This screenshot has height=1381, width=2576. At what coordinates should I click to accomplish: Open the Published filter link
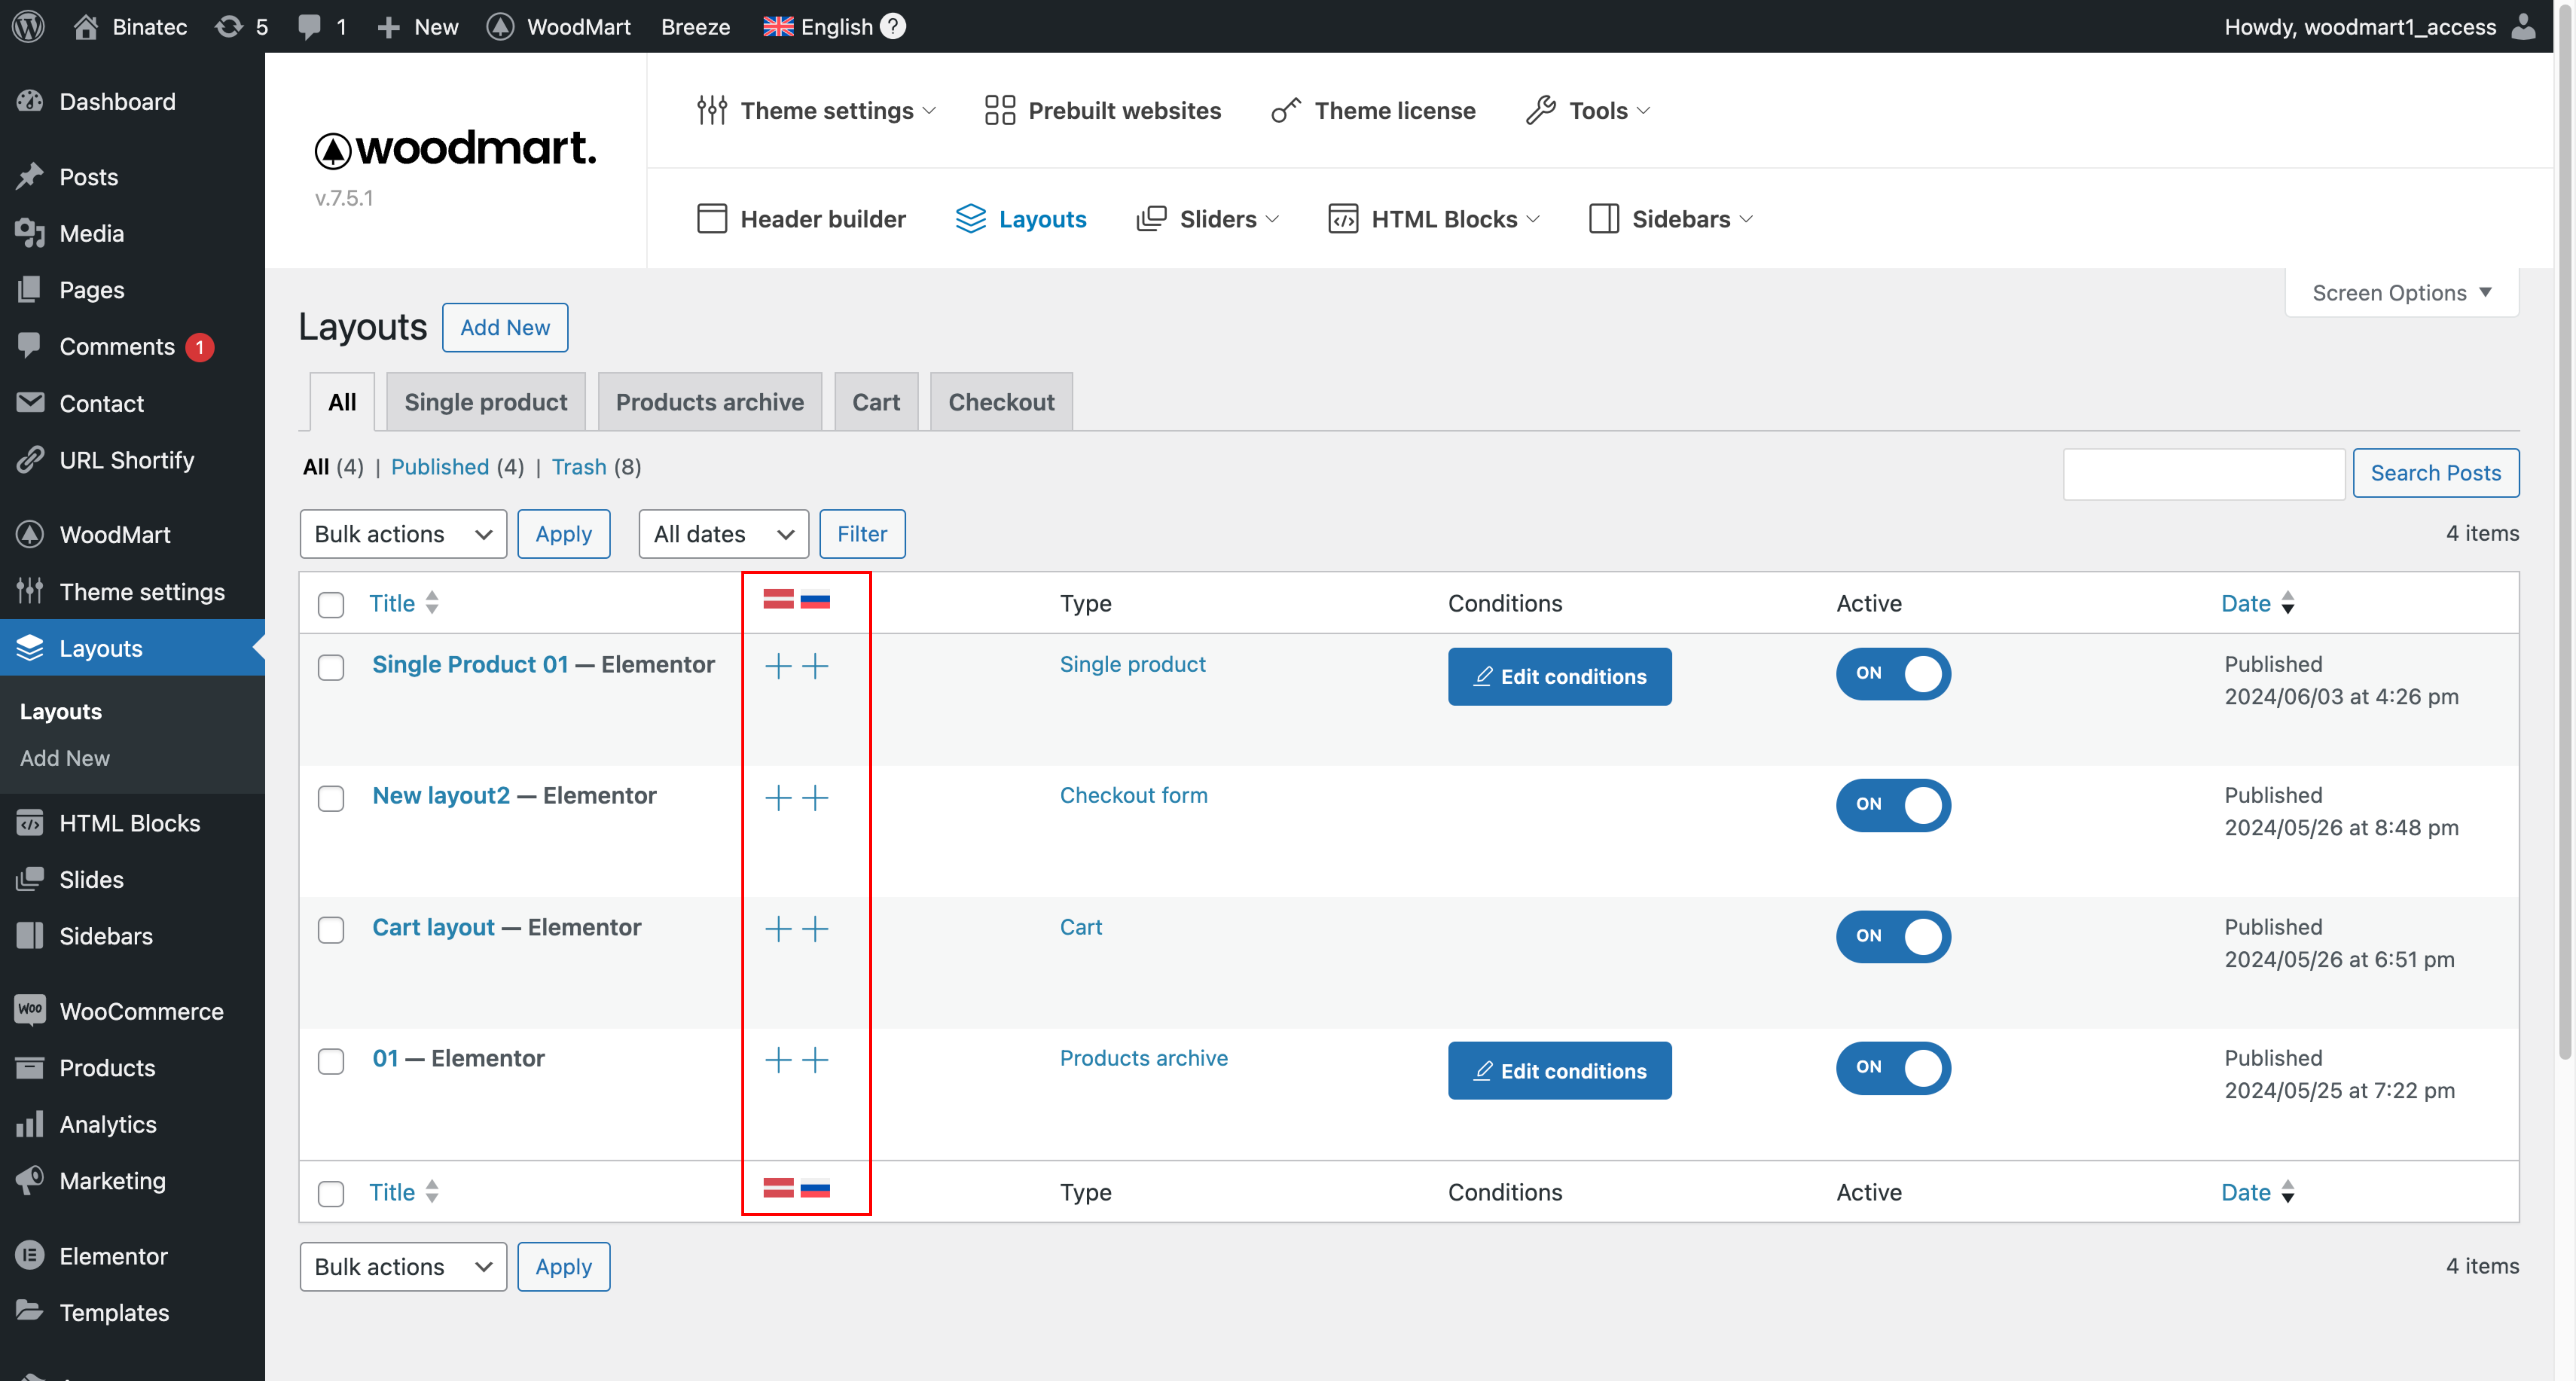pyautogui.click(x=440, y=467)
